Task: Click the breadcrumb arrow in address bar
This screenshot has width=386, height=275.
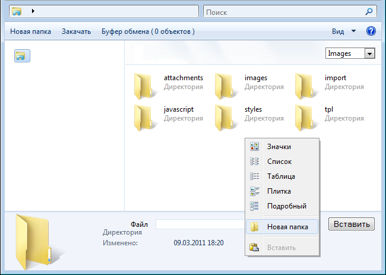Action: pyautogui.click(x=33, y=11)
